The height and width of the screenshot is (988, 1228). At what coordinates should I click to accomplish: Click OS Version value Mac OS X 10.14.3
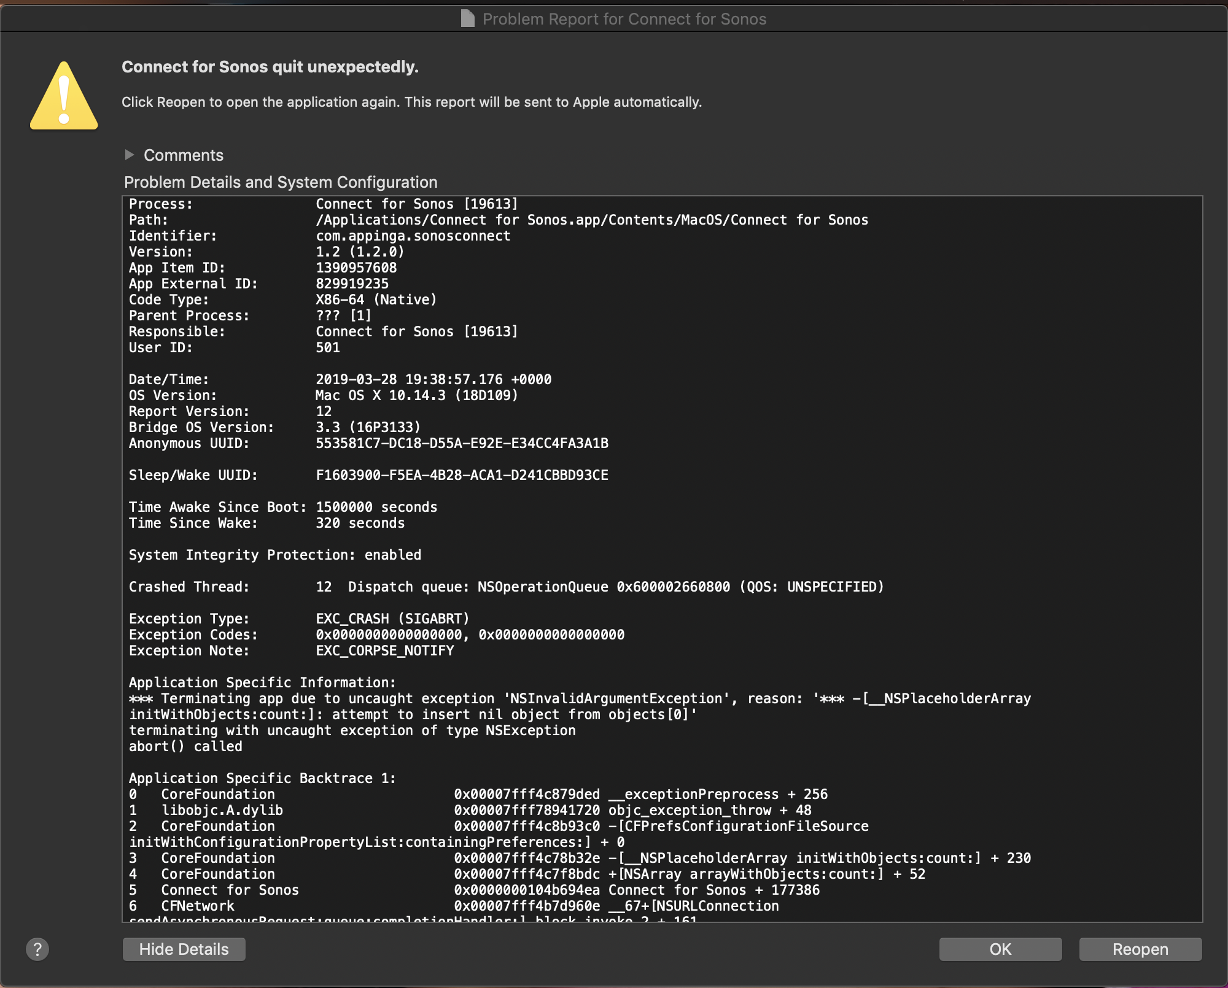click(417, 395)
